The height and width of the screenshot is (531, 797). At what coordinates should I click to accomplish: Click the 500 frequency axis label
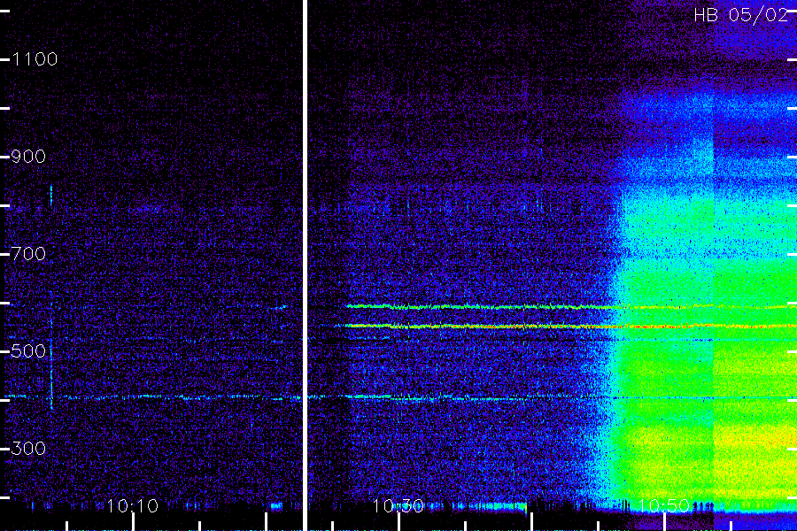click(x=28, y=351)
